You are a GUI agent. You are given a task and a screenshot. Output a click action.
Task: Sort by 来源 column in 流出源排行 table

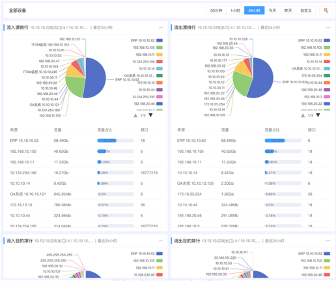pos(181,130)
